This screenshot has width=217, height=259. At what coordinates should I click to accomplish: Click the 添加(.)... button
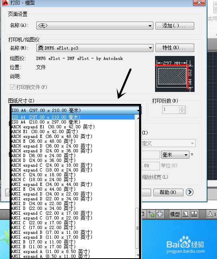pos(175,26)
